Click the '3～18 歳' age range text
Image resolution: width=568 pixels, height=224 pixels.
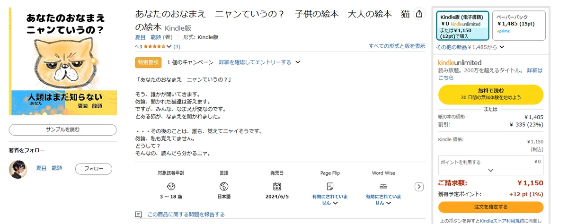[x=171, y=196]
